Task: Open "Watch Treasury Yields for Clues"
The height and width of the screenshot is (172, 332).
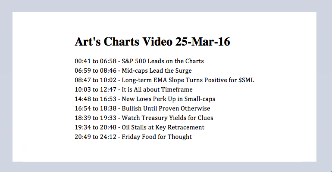Action: (x=167, y=118)
